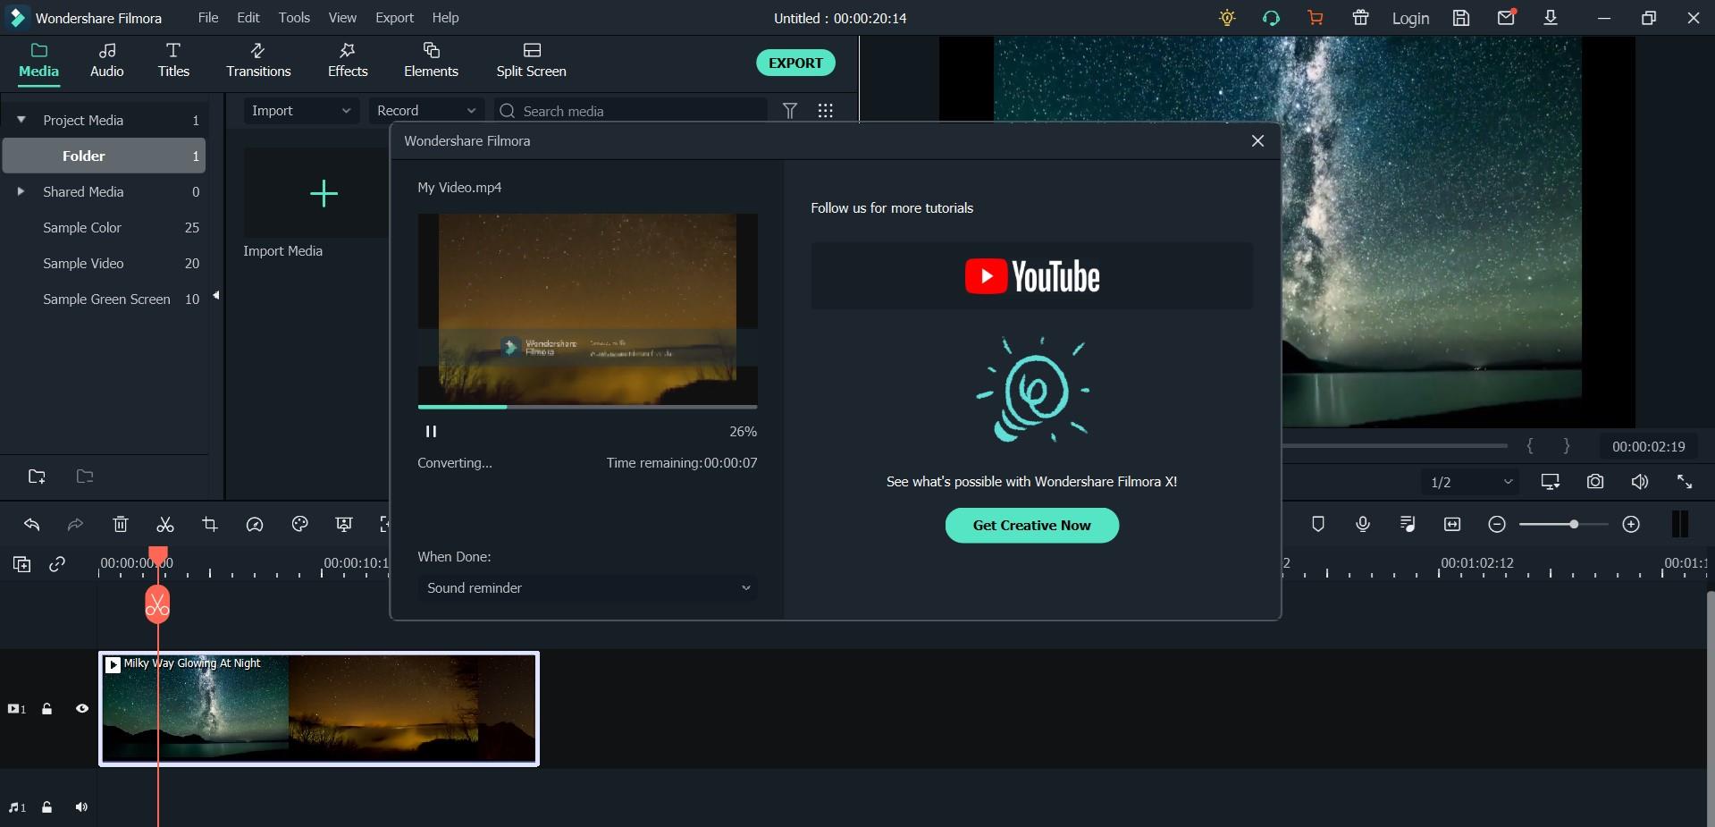Open the Record dropdown
This screenshot has height=827, width=1715.
pyautogui.click(x=426, y=111)
